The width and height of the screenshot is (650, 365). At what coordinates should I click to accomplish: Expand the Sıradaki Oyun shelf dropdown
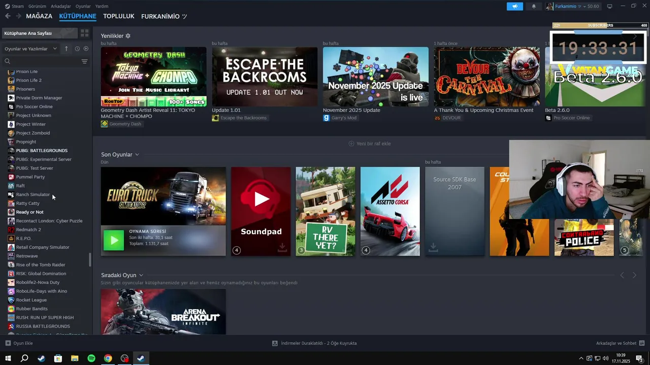click(141, 275)
